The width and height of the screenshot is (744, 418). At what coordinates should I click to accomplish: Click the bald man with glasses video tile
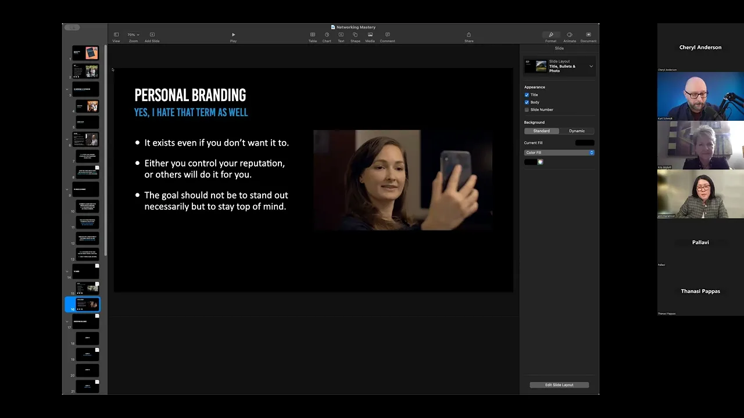pos(700,96)
